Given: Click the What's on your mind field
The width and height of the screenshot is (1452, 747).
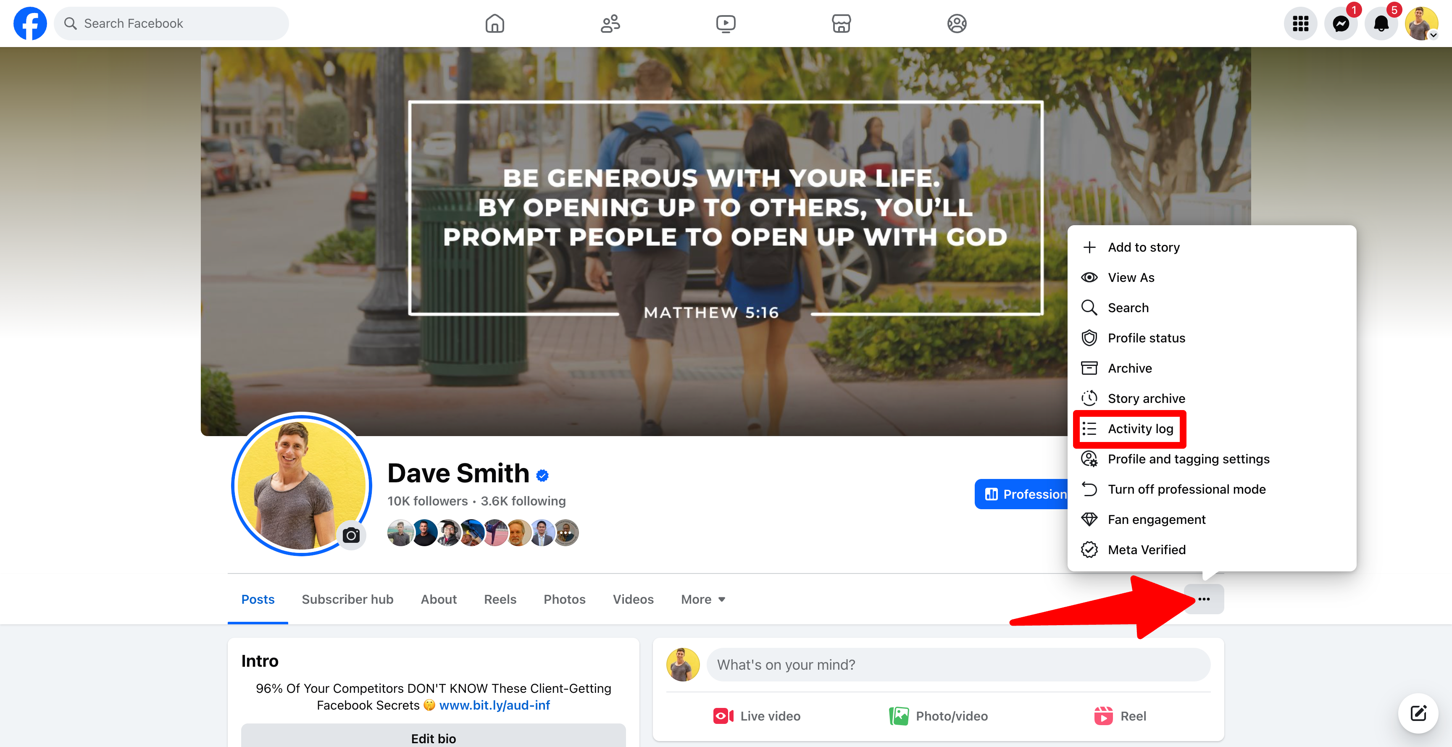Looking at the screenshot, I should [x=958, y=665].
